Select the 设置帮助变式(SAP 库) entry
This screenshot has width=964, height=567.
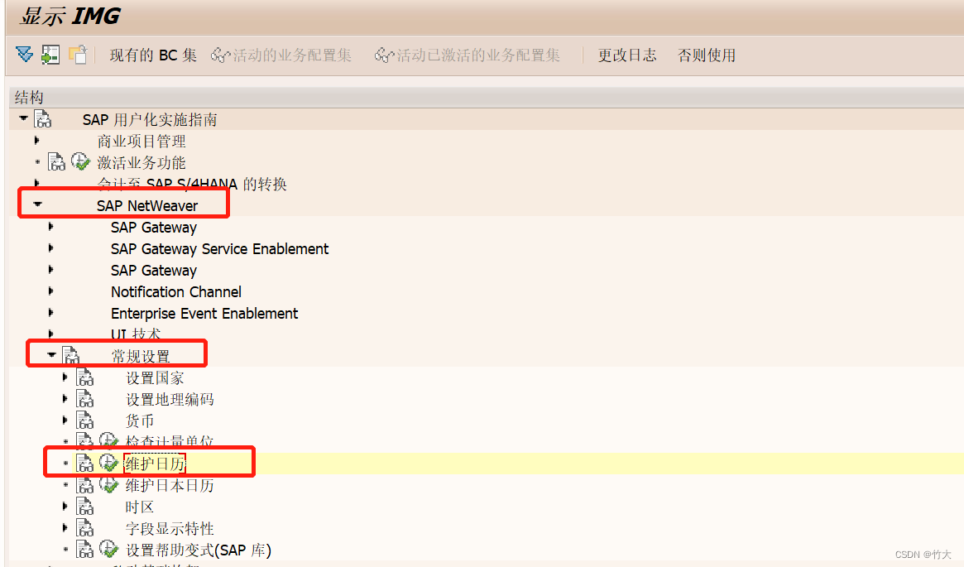pyautogui.click(x=199, y=550)
